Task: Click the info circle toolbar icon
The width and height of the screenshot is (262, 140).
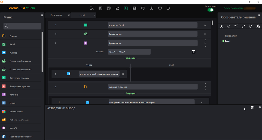Action: 151,8
